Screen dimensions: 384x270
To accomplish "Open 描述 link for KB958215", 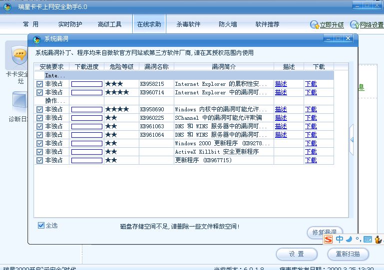I will click(281, 84).
